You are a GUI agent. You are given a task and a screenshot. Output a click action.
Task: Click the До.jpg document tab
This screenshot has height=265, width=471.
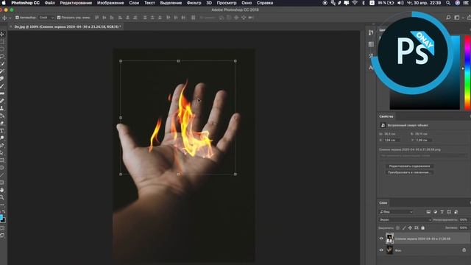point(66,26)
